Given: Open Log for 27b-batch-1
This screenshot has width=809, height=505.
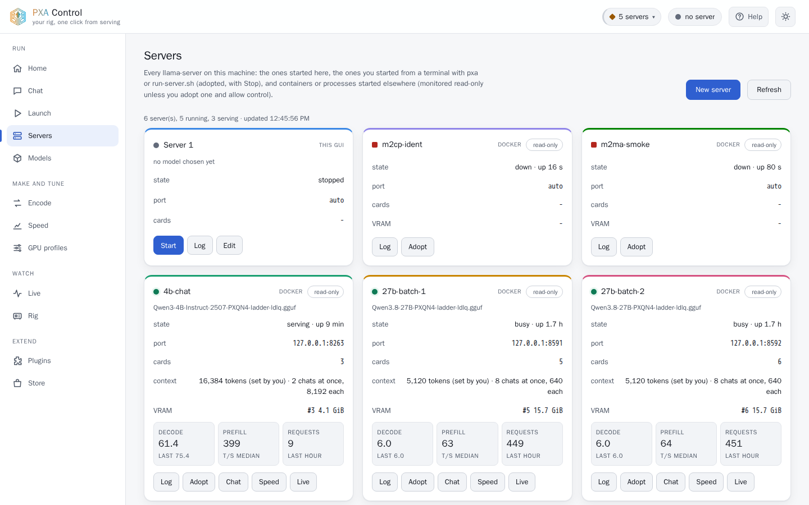Looking at the screenshot, I should point(385,482).
